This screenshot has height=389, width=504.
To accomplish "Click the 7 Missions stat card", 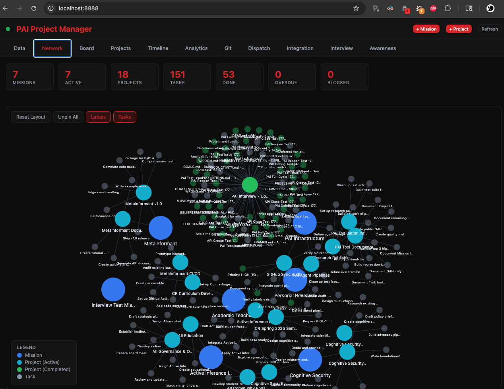I will [30, 77].
